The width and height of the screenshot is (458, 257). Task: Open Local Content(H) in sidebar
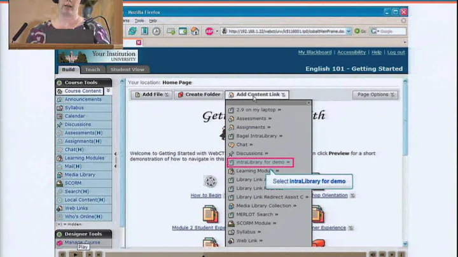83,200
